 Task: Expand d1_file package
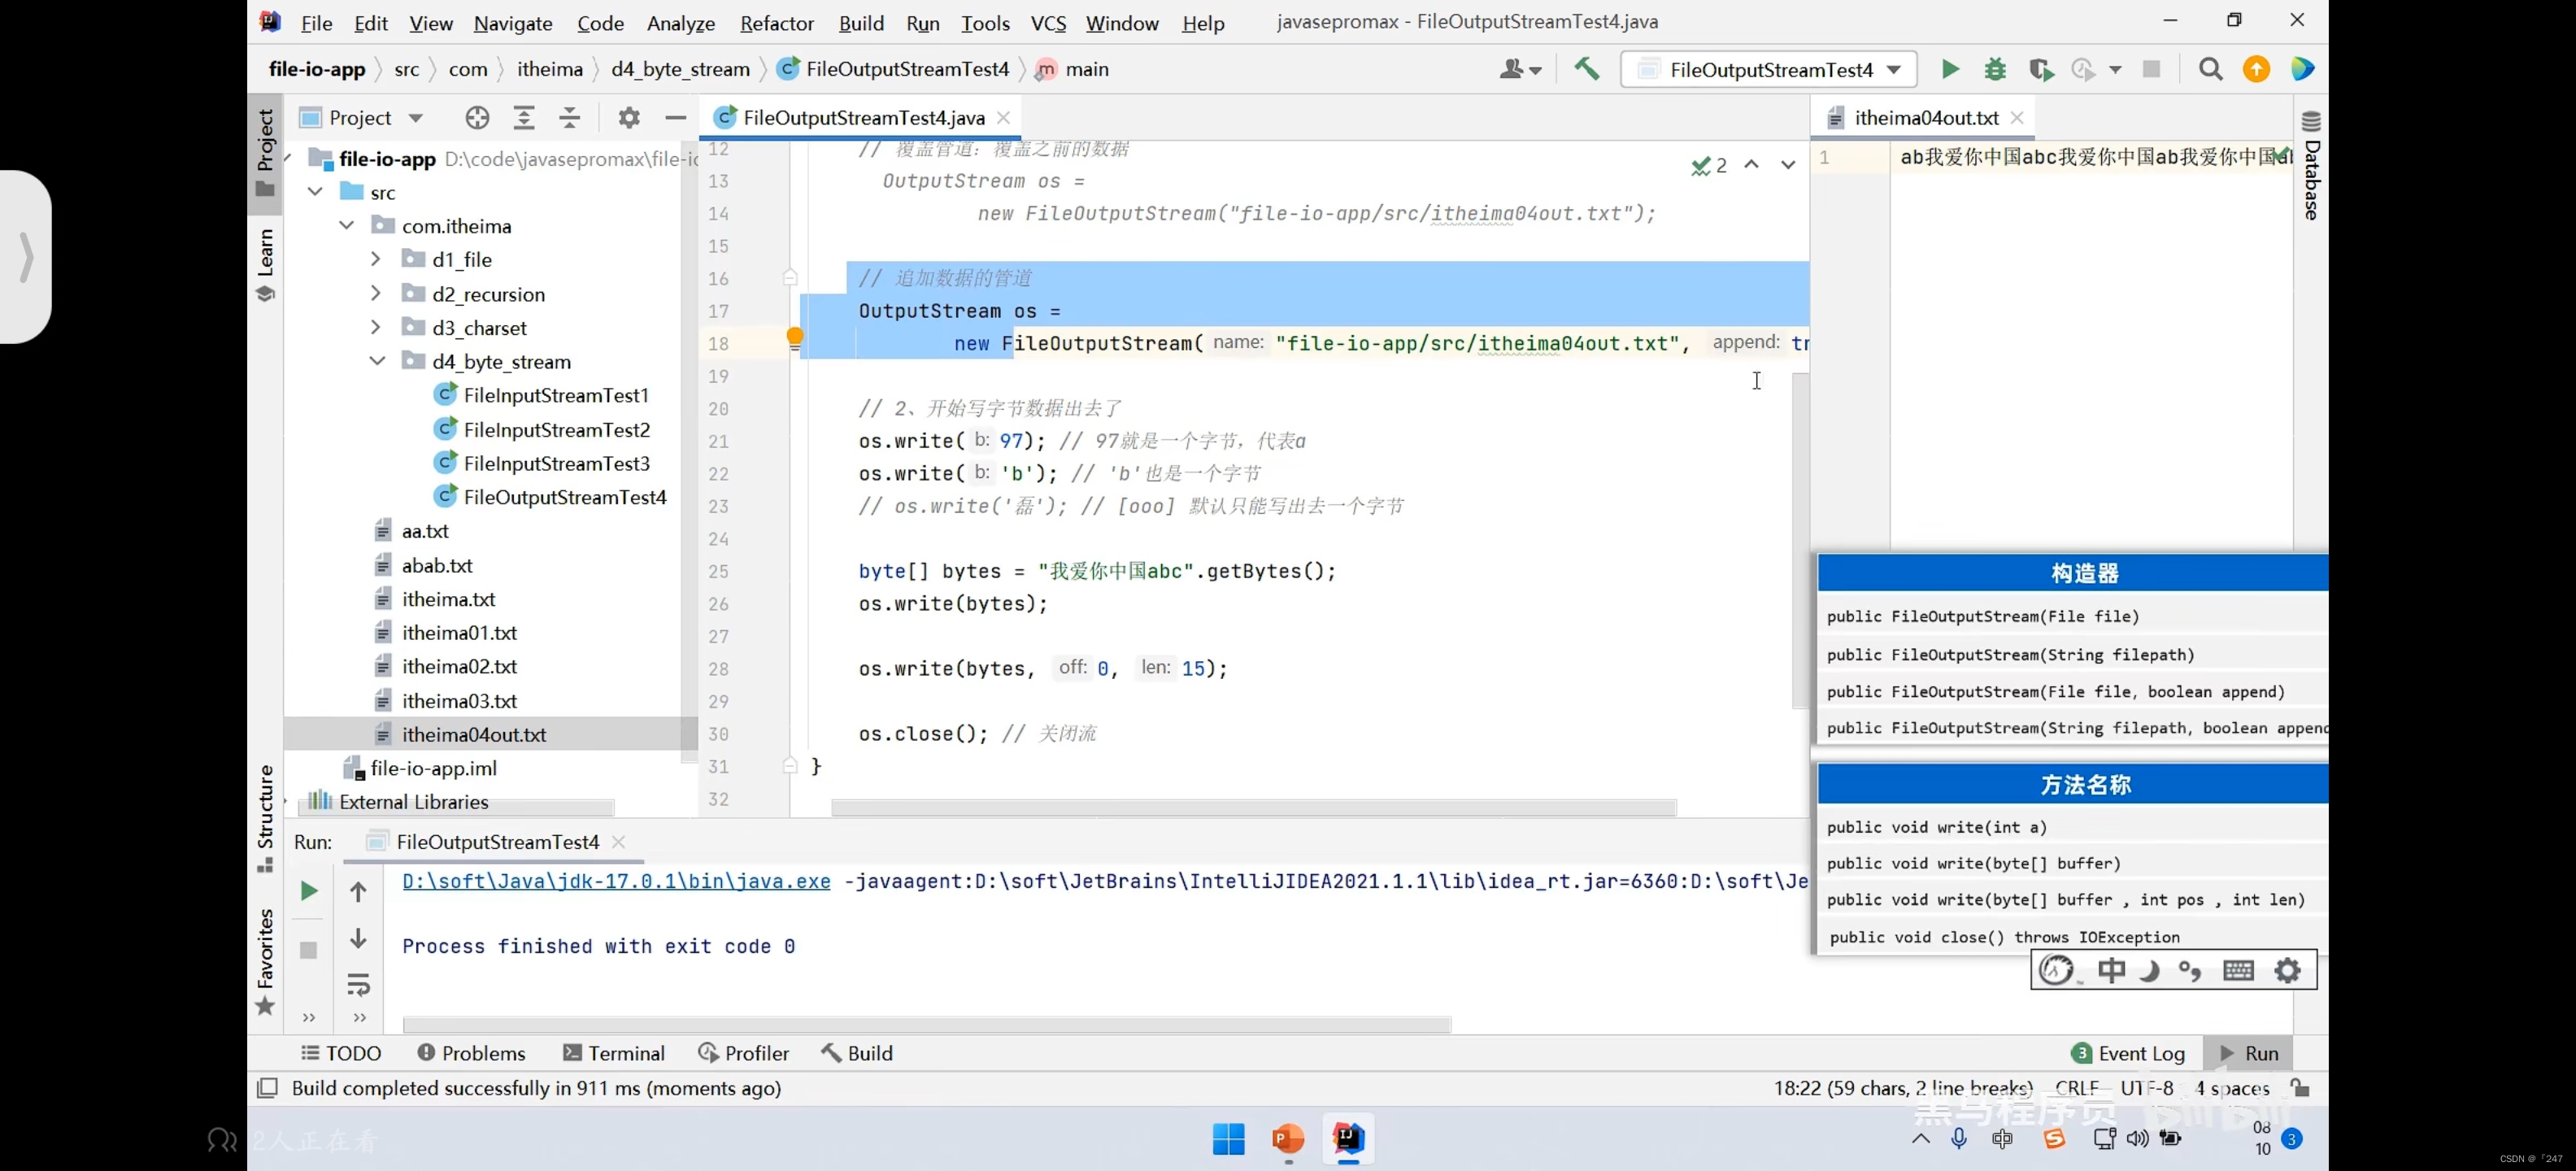tap(376, 259)
